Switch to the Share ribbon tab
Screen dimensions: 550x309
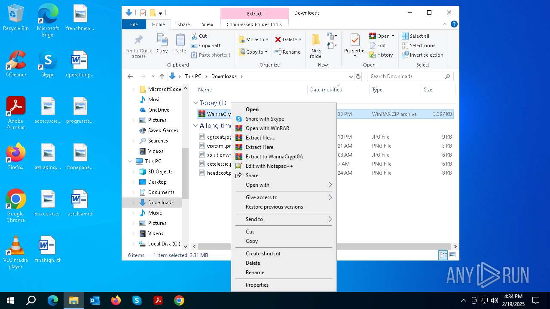click(x=183, y=24)
